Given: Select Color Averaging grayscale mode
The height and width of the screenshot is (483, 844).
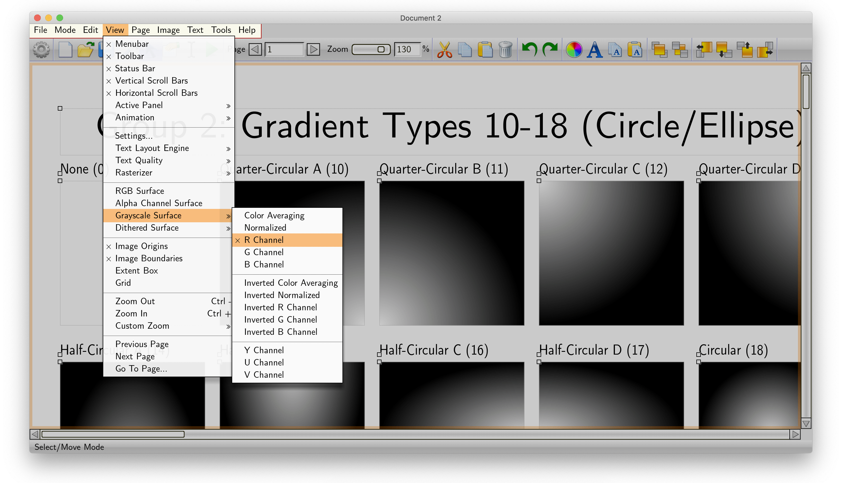Looking at the screenshot, I should pyautogui.click(x=287, y=216).
